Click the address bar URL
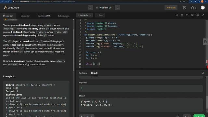Viewport: 208px width, 117px height. 45,1
